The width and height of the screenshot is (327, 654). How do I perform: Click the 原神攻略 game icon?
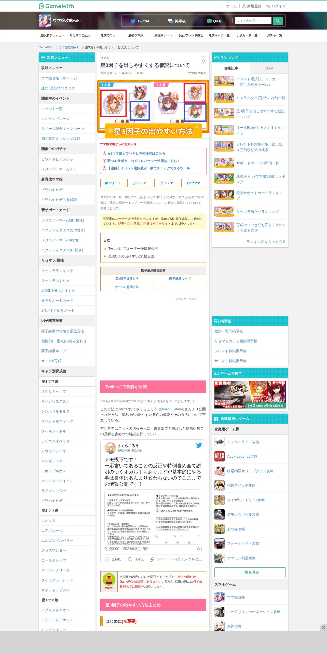(x=220, y=626)
